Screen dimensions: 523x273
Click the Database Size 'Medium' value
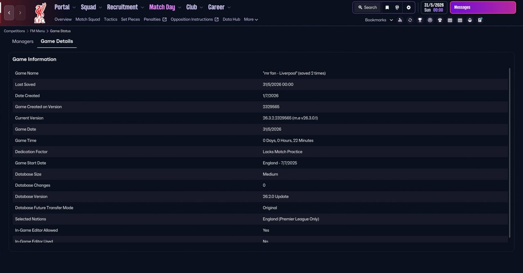click(x=270, y=174)
